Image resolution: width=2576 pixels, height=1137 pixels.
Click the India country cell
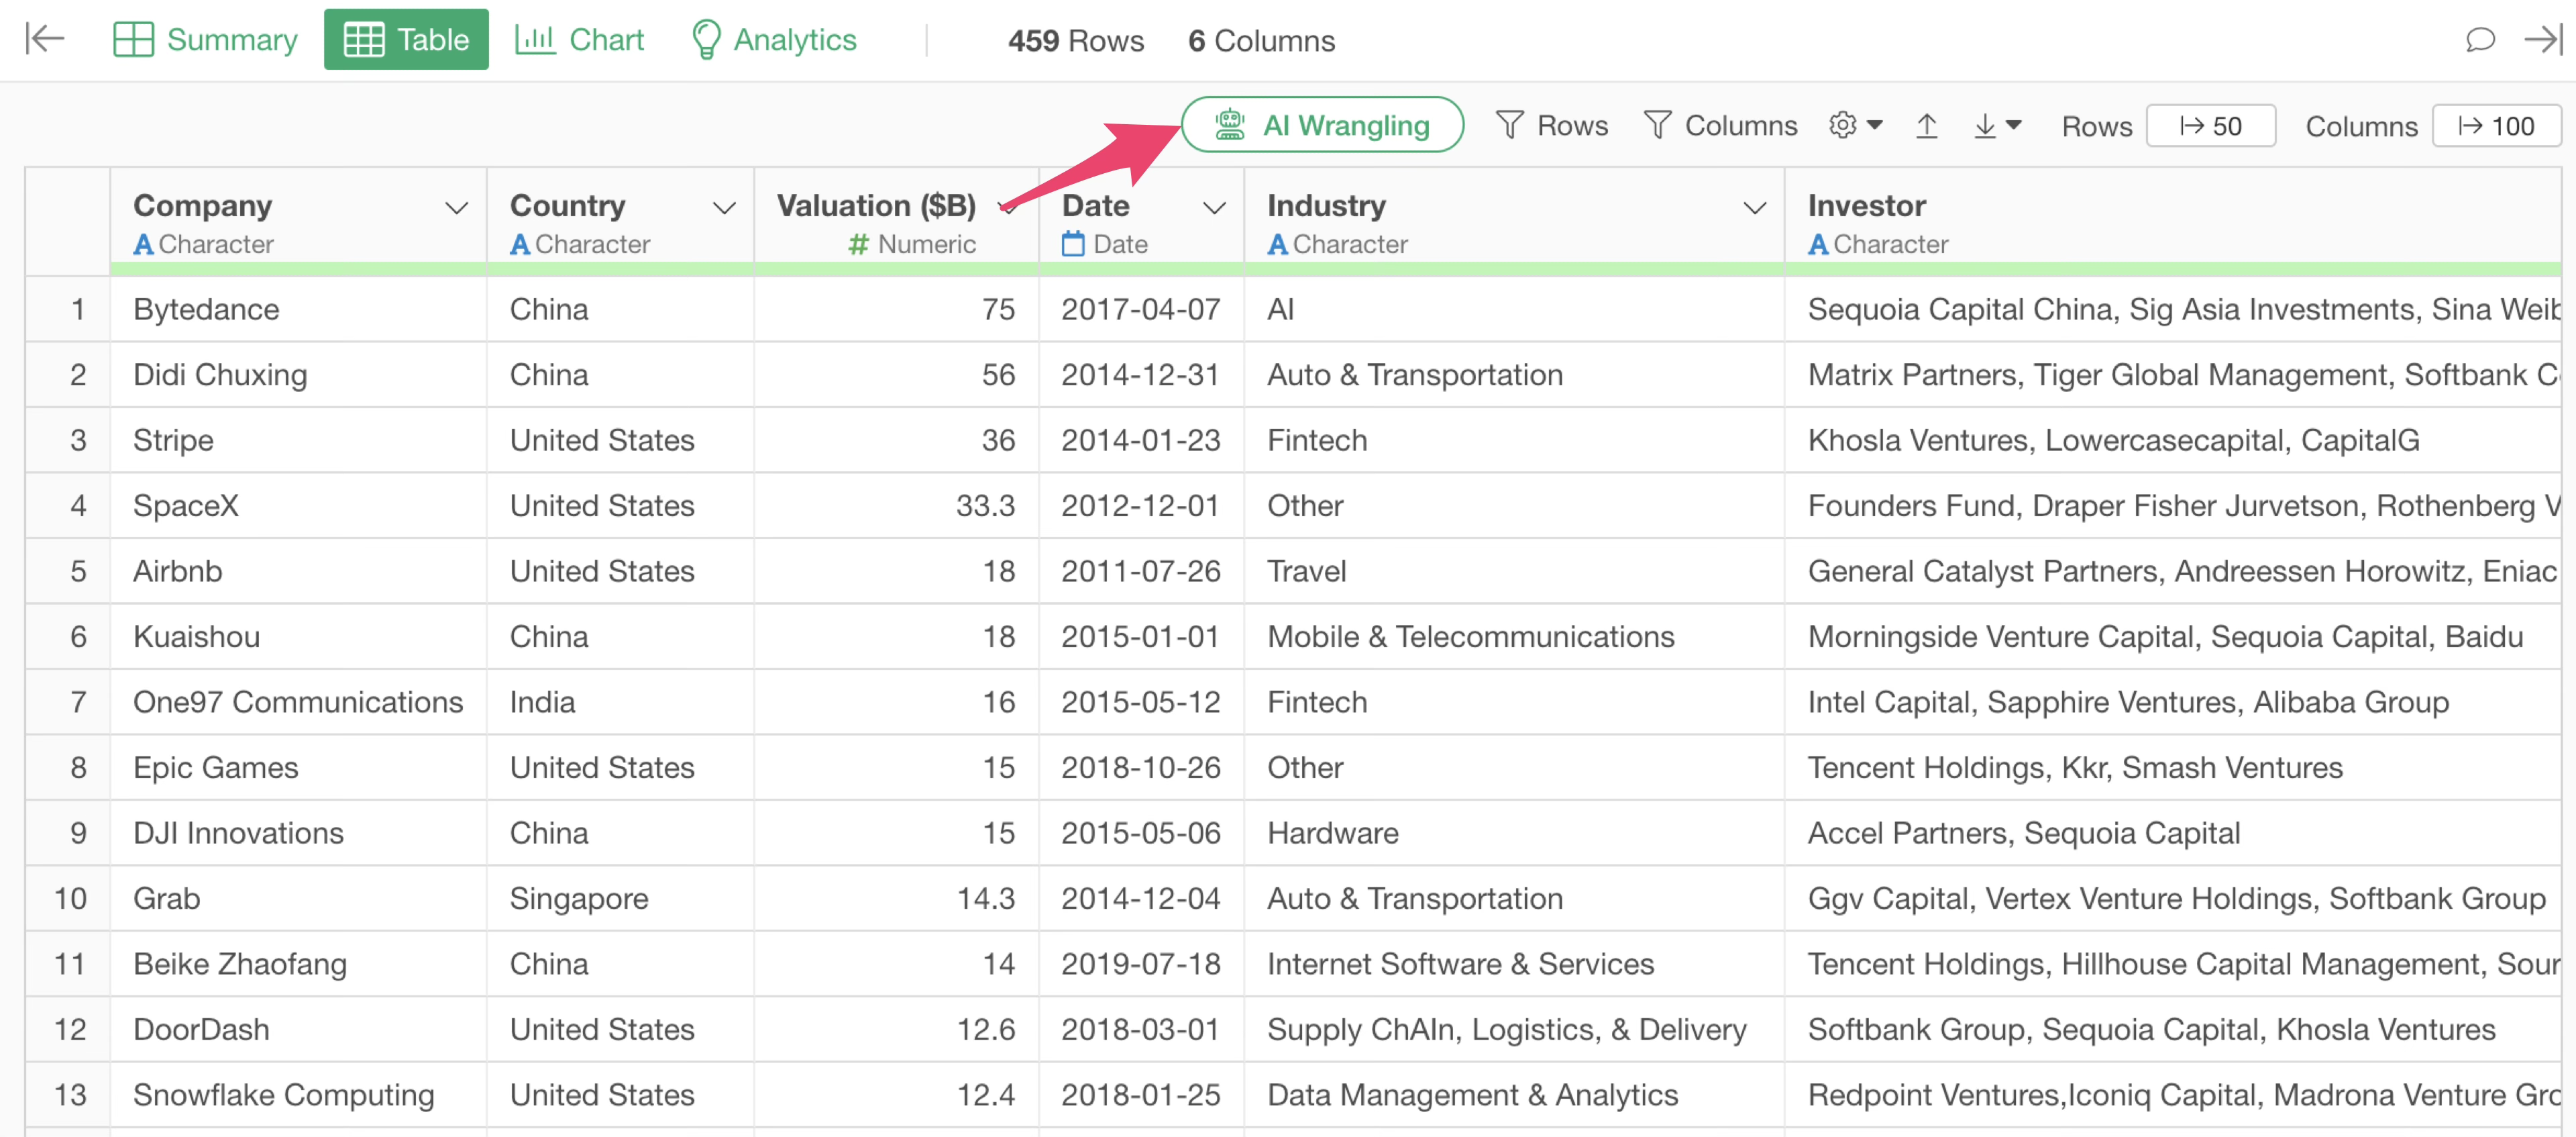(620, 701)
